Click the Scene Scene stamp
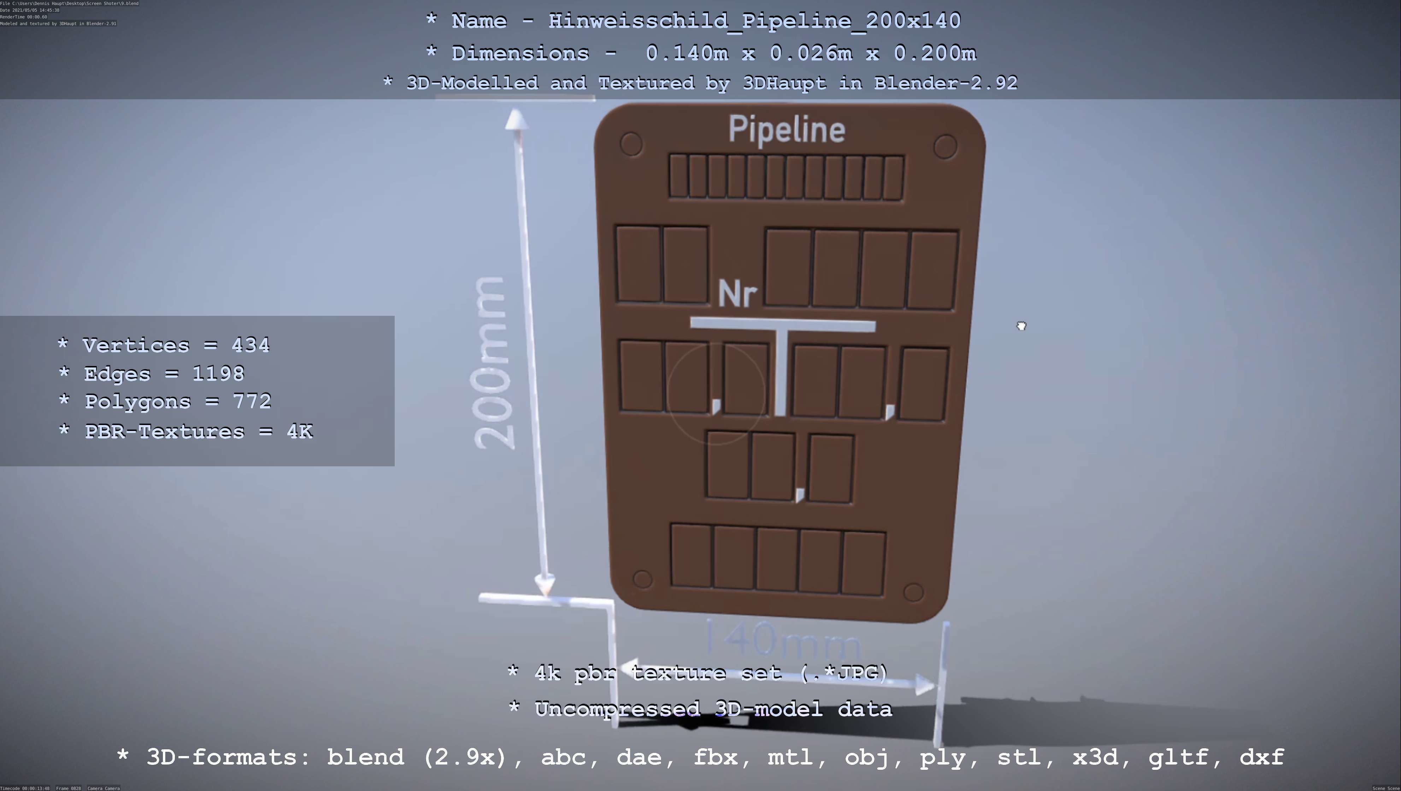The height and width of the screenshot is (791, 1401). point(1386,788)
